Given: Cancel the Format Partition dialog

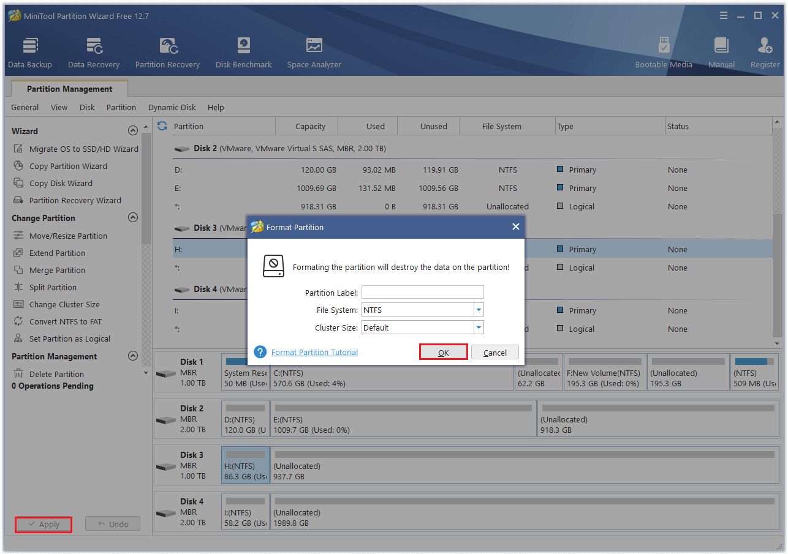Looking at the screenshot, I should (495, 352).
